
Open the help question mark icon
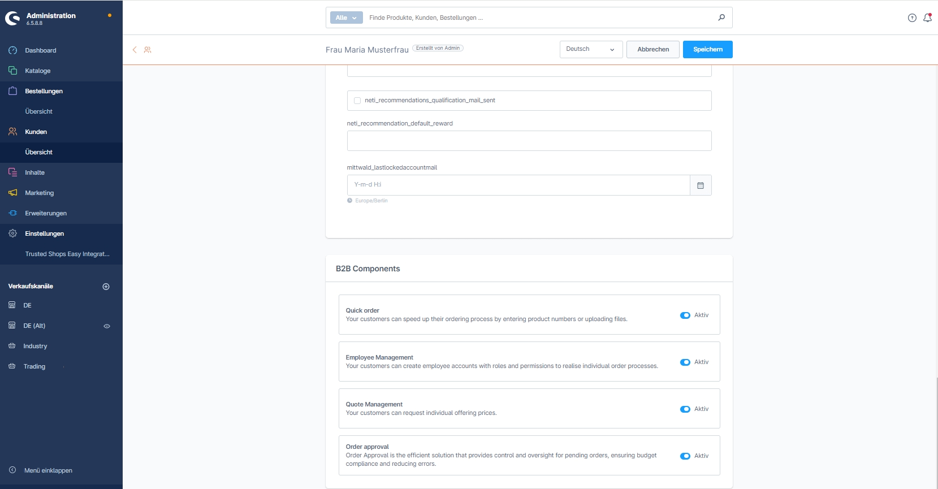coord(912,18)
